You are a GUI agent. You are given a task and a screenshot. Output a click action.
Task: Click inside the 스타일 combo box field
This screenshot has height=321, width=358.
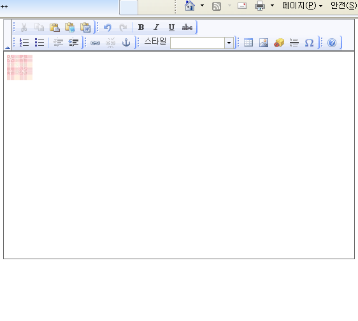(197, 43)
